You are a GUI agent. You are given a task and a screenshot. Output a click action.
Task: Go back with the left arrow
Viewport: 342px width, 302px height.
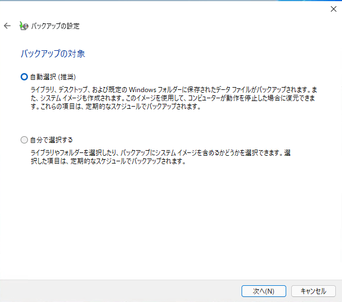point(7,26)
